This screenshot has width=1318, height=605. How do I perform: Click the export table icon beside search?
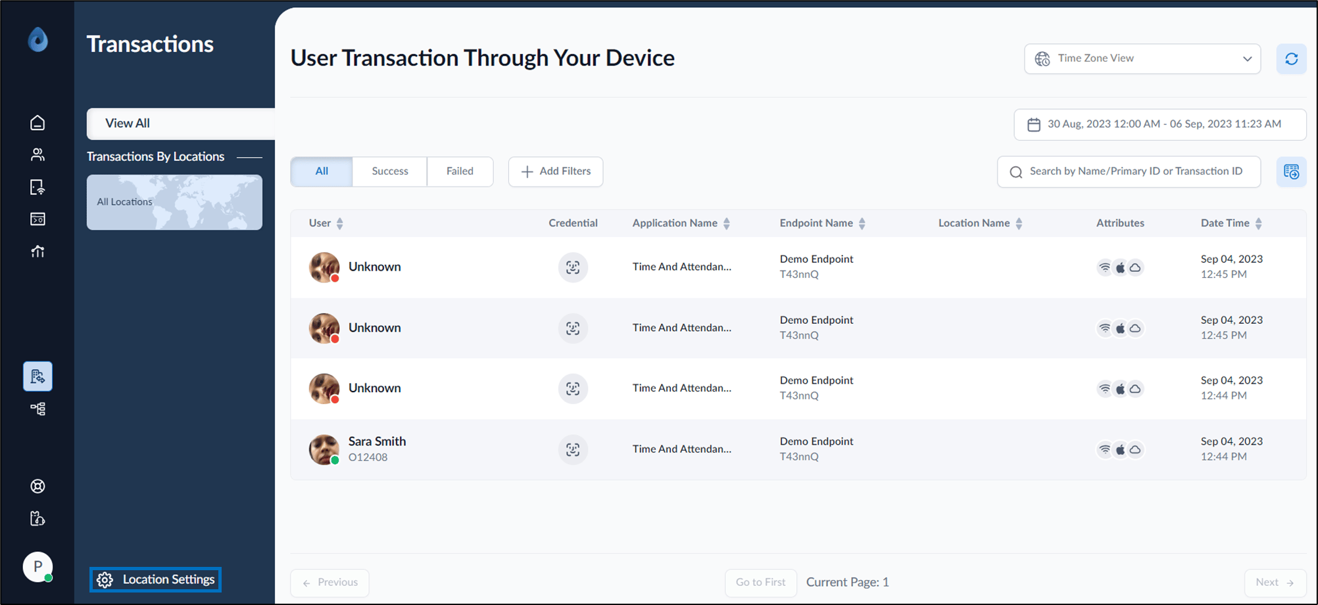tap(1291, 172)
